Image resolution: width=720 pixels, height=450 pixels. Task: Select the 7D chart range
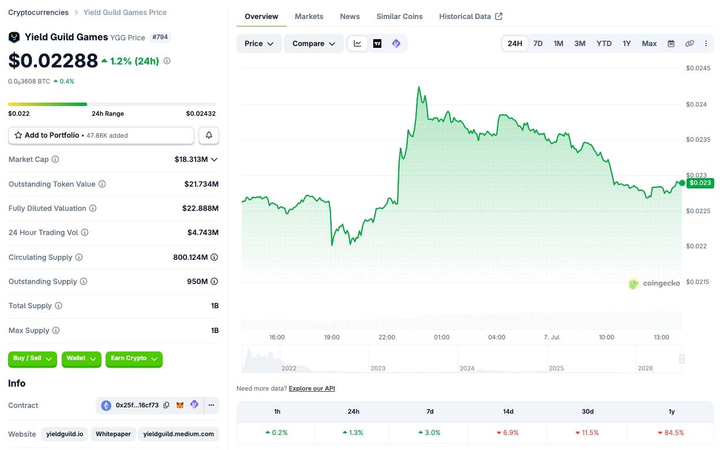tap(538, 43)
